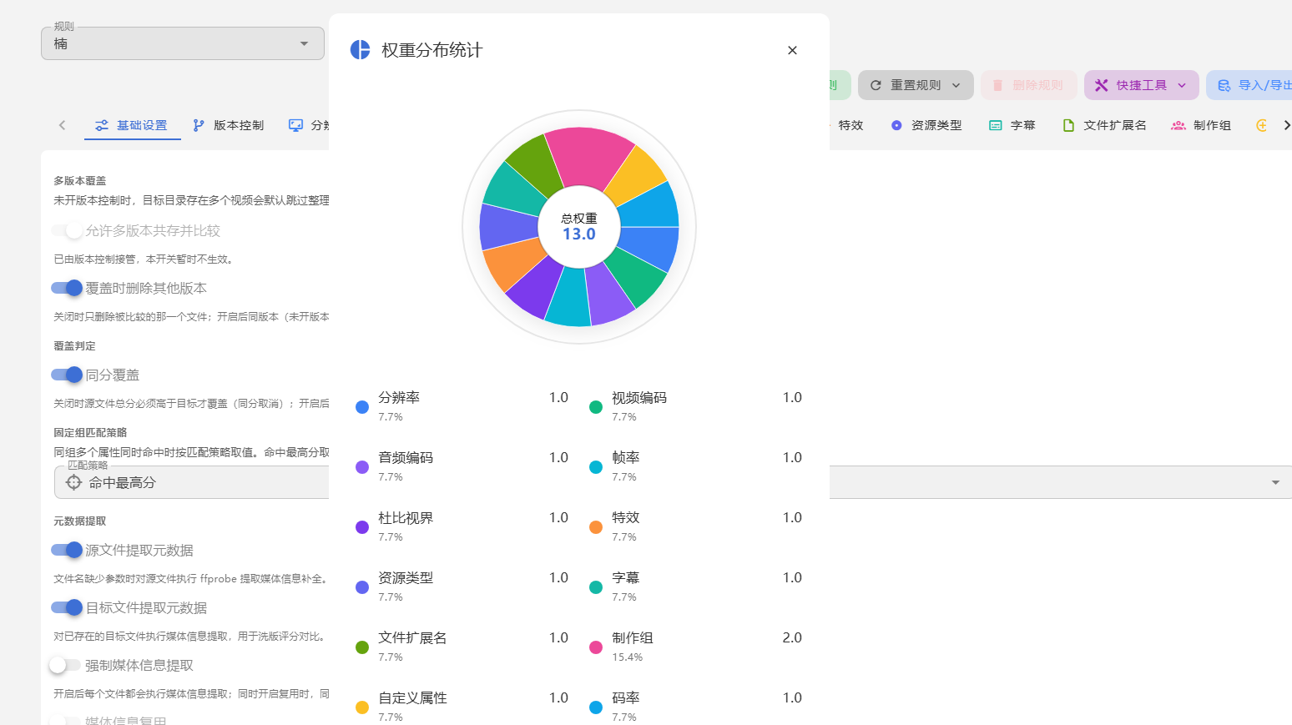Click the 基础设置 sliders icon
This screenshot has height=725, width=1292.
[x=102, y=125]
